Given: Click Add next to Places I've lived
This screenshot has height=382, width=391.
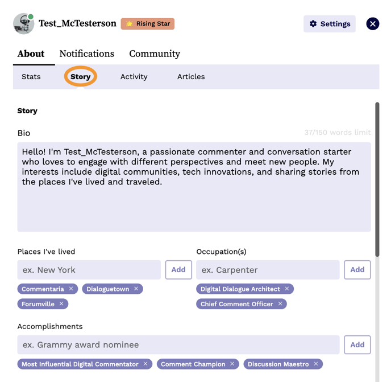Looking at the screenshot, I should (x=178, y=270).
